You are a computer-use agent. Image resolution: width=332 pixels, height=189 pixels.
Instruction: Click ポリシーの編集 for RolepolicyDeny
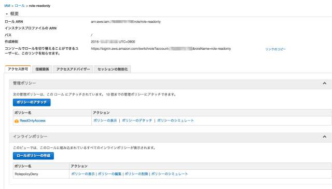pyautogui.click(x=109, y=174)
